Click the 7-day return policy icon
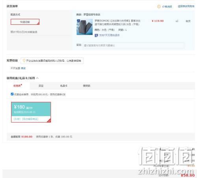 coord(96,35)
